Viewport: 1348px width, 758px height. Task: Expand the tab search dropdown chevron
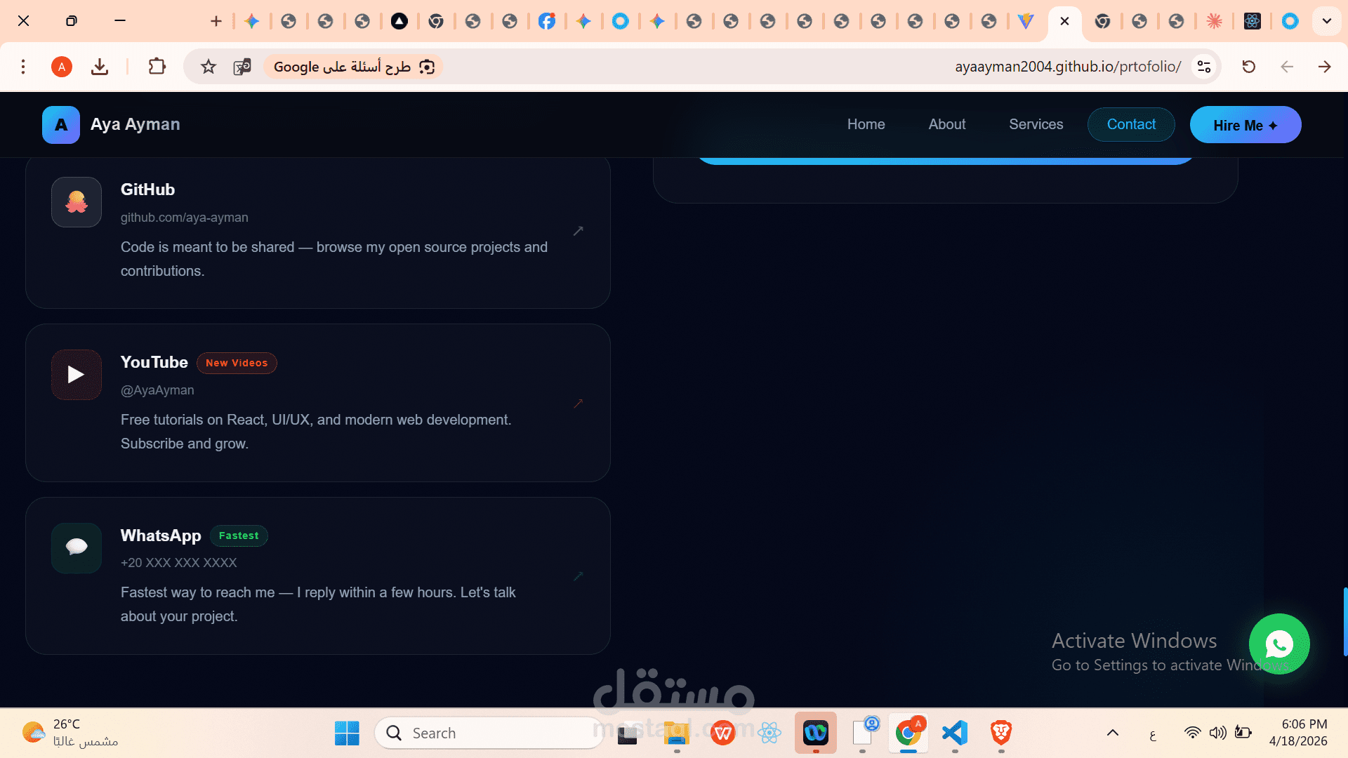pyautogui.click(x=1326, y=21)
